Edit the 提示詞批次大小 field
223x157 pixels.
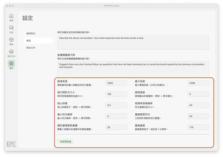coord(116,94)
